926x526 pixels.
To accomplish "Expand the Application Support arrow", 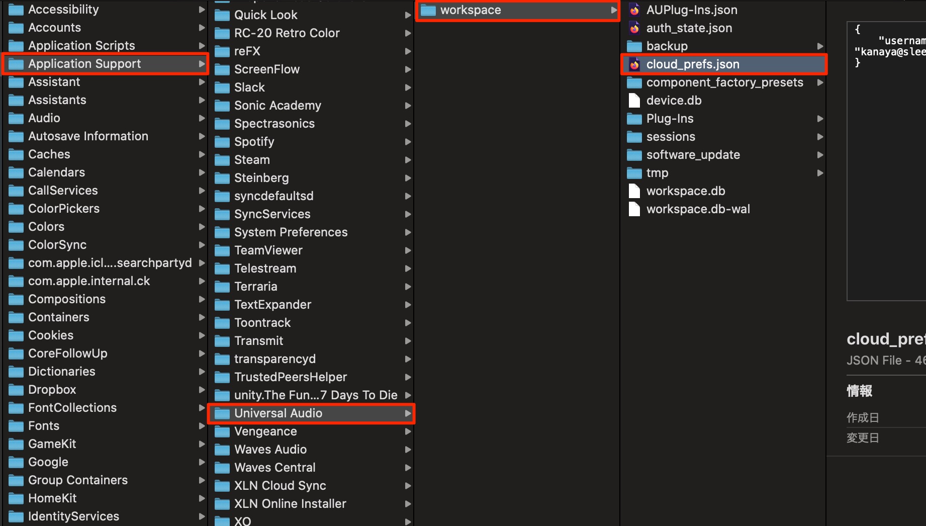I will click(202, 64).
